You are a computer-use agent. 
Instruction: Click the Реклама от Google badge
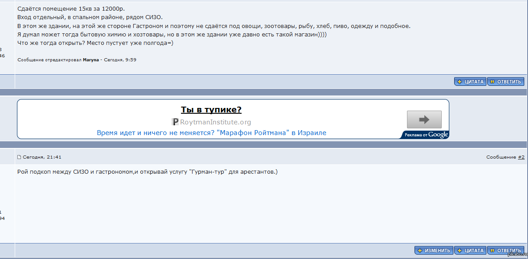[426, 135]
